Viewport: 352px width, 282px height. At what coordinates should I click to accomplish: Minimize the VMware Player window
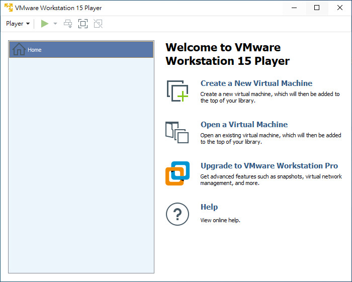tap(294, 8)
